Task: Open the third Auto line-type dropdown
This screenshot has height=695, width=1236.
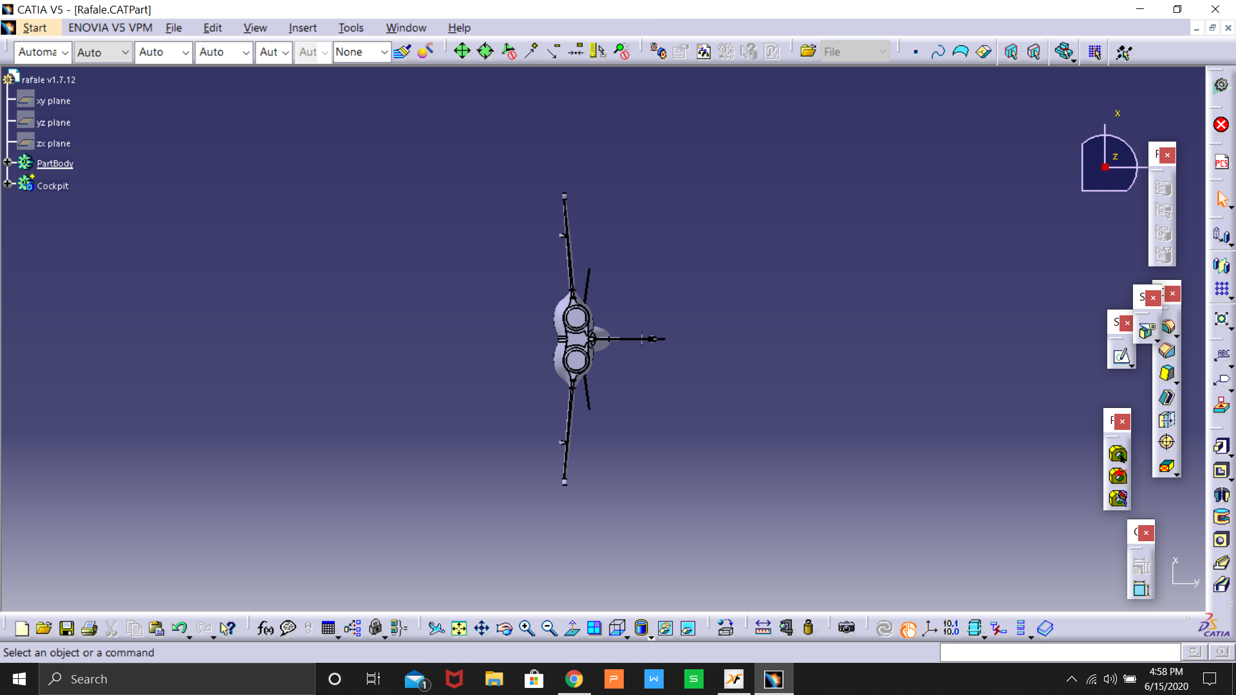Action: click(185, 53)
